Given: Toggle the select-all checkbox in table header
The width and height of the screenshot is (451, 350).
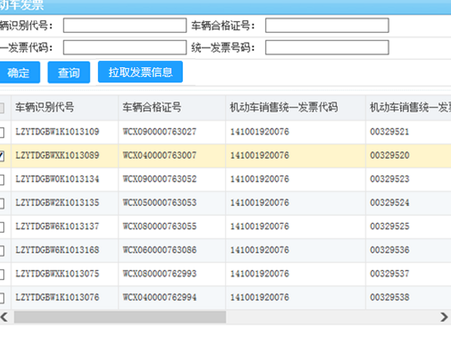Looking at the screenshot, I should pyautogui.click(x=2, y=108).
